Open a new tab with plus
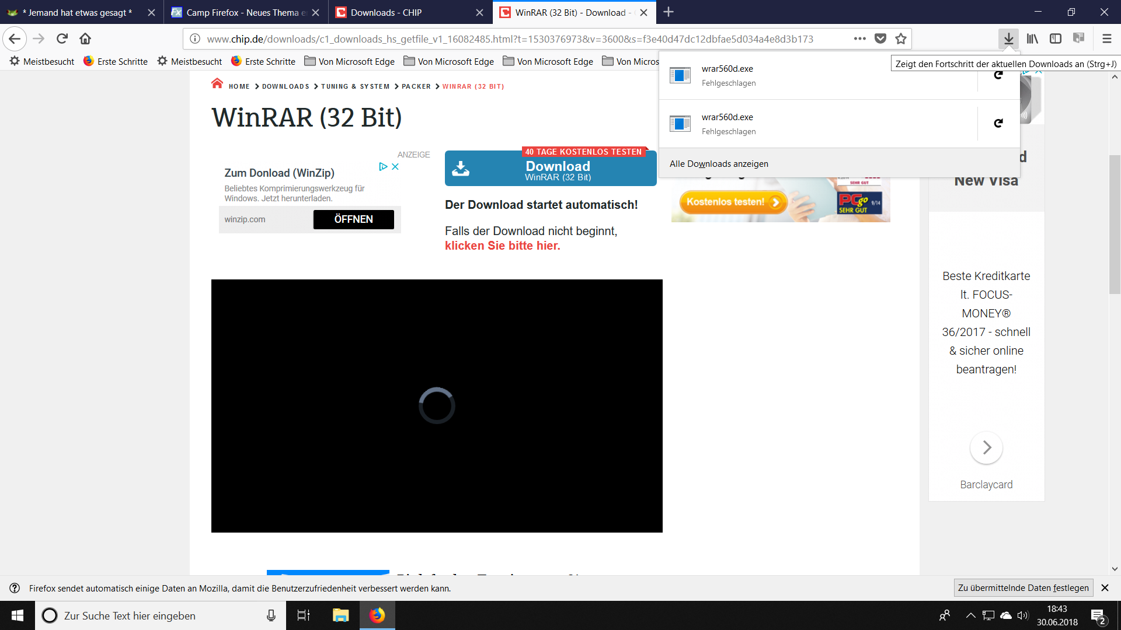 click(669, 12)
